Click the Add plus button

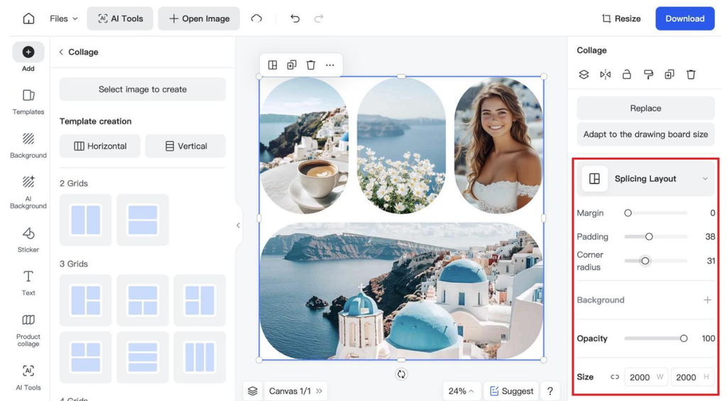[28, 52]
